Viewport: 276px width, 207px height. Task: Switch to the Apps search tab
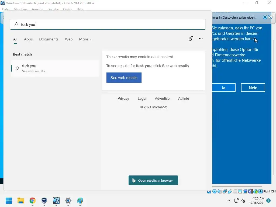(28, 39)
